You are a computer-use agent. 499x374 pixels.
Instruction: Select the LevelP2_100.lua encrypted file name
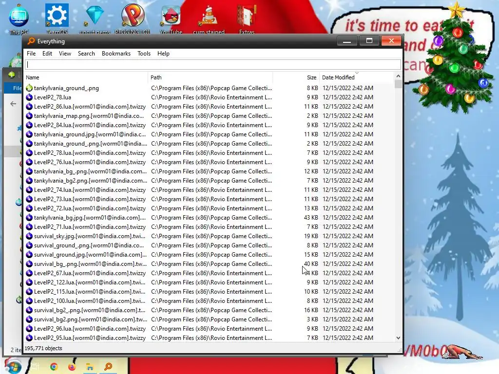[90, 301]
